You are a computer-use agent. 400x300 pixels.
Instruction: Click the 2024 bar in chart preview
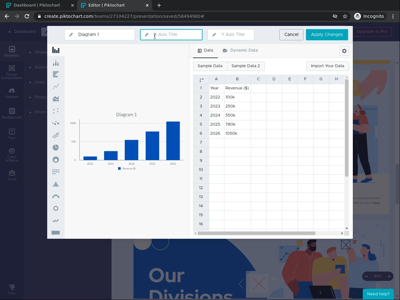click(x=131, y=150)
